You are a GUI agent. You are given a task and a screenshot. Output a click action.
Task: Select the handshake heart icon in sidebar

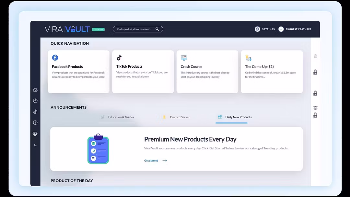point(35,134)
